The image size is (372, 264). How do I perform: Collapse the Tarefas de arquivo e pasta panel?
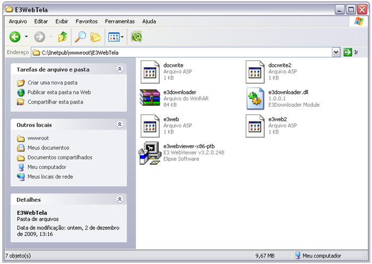pos(120,69)
